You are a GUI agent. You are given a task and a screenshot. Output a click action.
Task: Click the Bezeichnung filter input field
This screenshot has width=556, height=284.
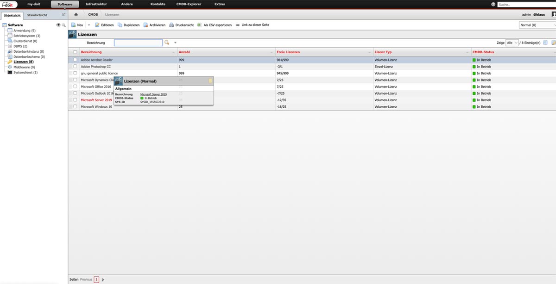[138, 43]
